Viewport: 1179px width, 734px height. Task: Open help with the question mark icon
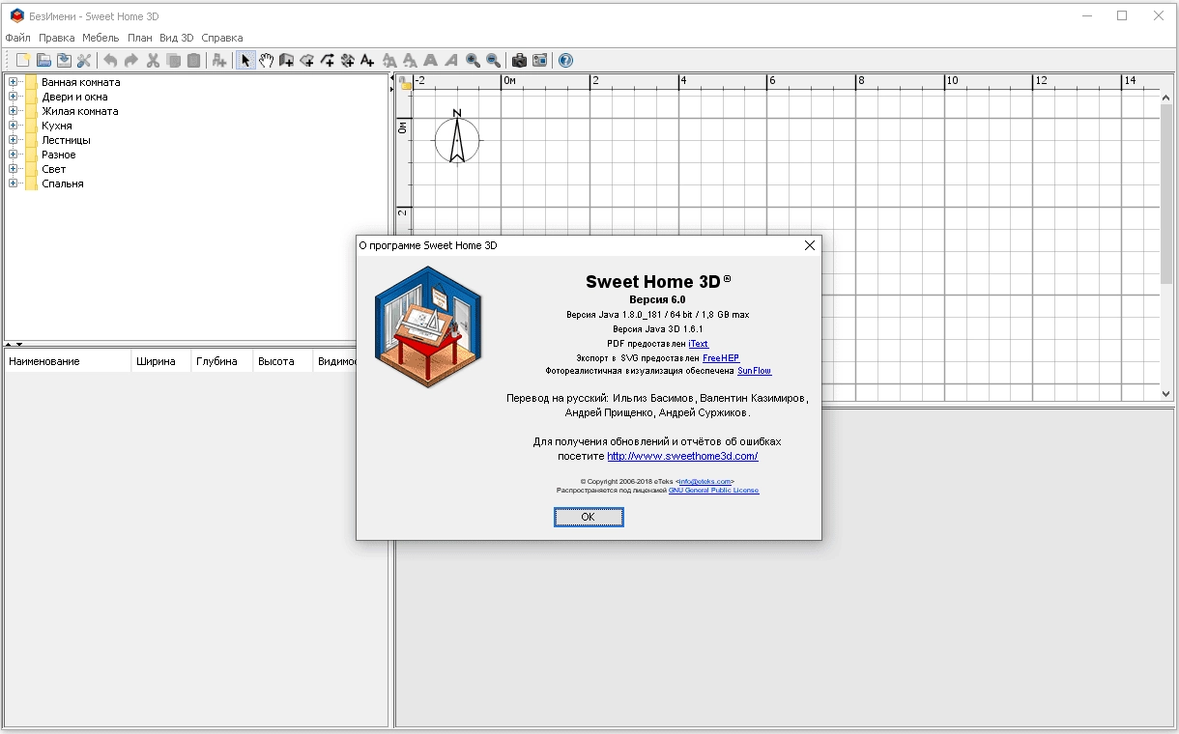tap(565, 61)
